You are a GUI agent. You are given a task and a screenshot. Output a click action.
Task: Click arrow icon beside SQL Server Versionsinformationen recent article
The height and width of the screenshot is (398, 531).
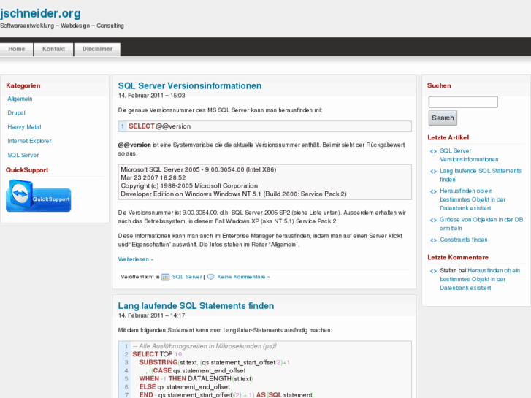433,151
